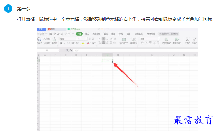The image size is (216, 131).
Task: Switch to the 插入 Insert tab
Action: tap(87, 34)
